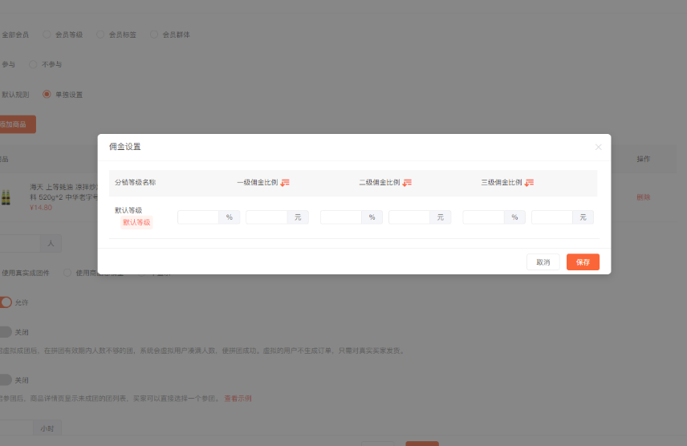Select the 不参与 radio option
This screenshot has width=687, height=446.
(x=46, y=64)
